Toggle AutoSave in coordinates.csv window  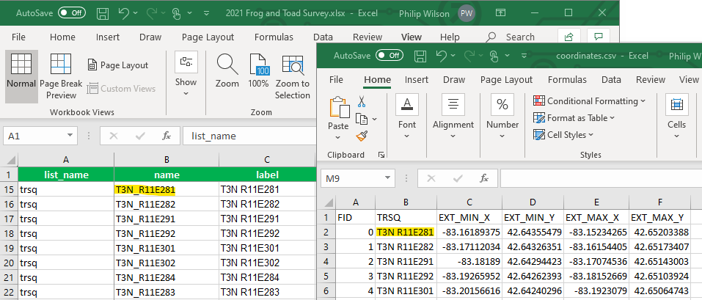coord(389,56)
